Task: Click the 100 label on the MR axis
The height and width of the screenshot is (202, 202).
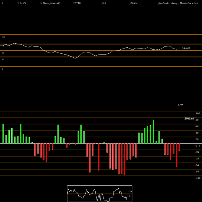Action: [x=198, y=114]
